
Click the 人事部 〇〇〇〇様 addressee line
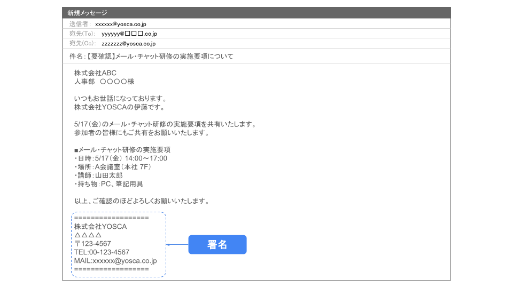coord(104,82)
